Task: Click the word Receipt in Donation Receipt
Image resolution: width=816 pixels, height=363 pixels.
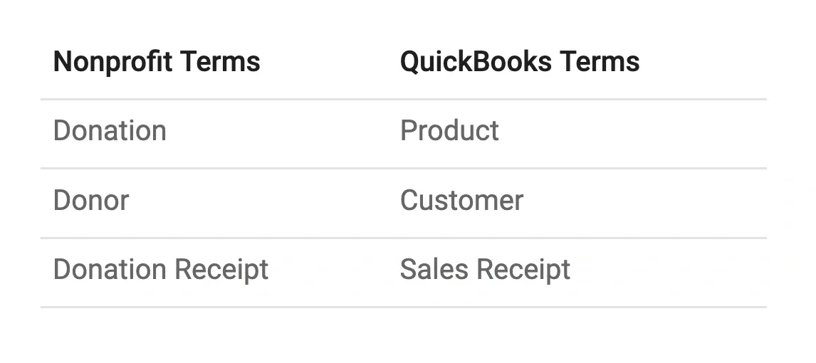Action: [221, 270]
